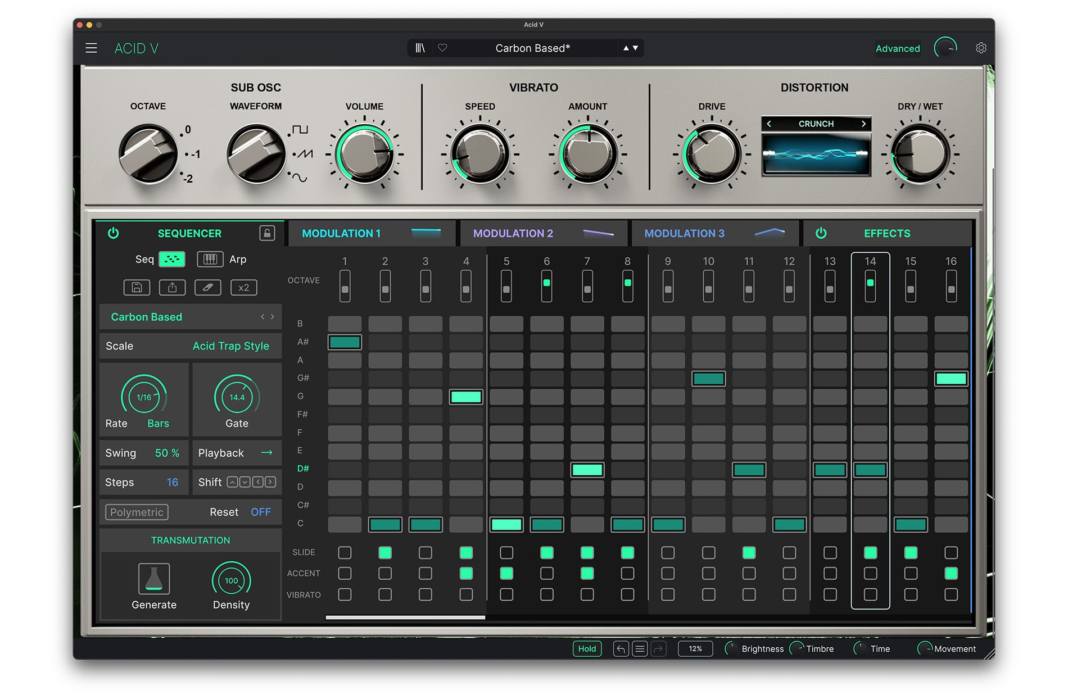Switch to the Modulation 2 tab
The height and width of the screenshot is (695, 1068).
click(513, 233)
